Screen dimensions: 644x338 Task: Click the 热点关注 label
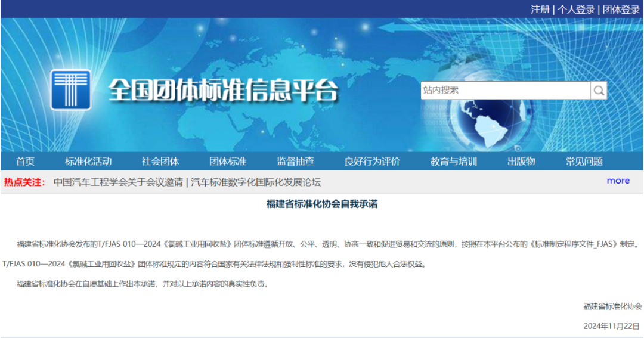coord(24,182)
